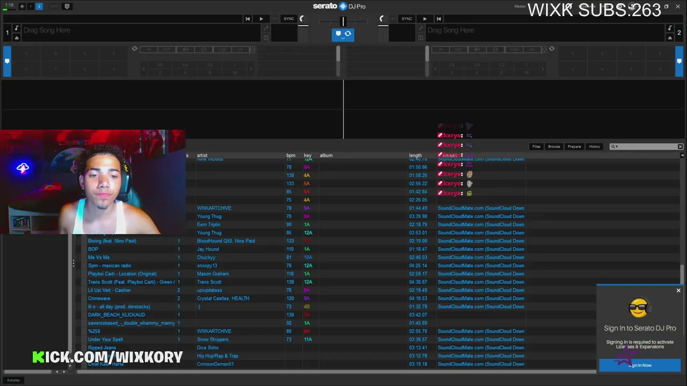
Task: Click artist 'Crystal Castles, HEALTH'
Action: [223, 298]
